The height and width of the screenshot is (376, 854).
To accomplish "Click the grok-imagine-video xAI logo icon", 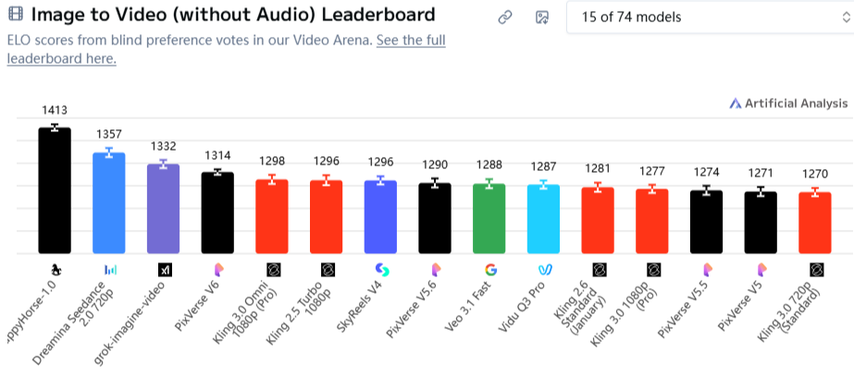I will click(x=165, y=270).
